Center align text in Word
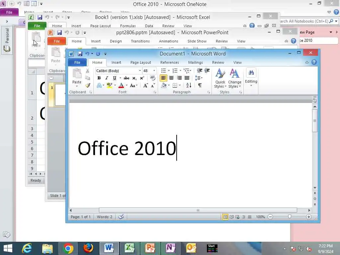340x255 pixels. (171, 78)
